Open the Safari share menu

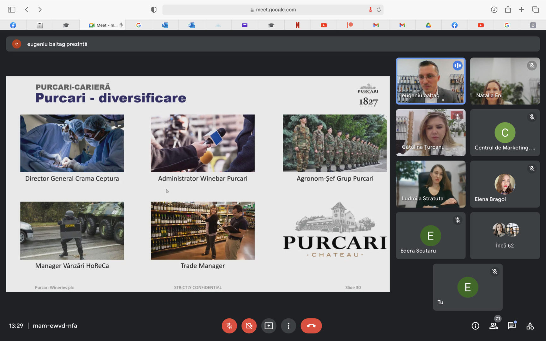[x=508, y=9]
